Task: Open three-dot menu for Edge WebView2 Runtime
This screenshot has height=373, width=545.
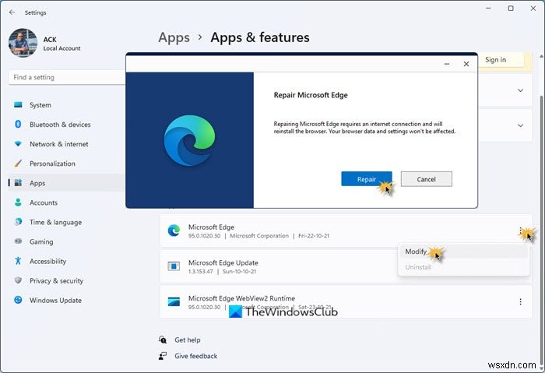Action: click(520, 301)
